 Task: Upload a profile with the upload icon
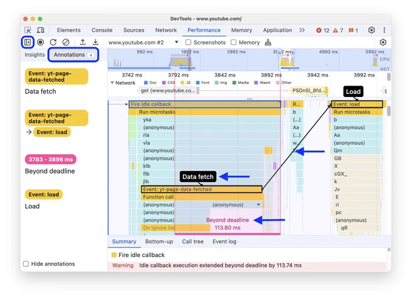pyautogui.click(x=83, y=42)
